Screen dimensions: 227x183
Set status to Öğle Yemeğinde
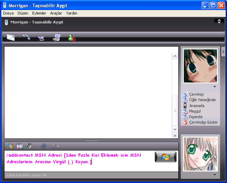[199, 100]
